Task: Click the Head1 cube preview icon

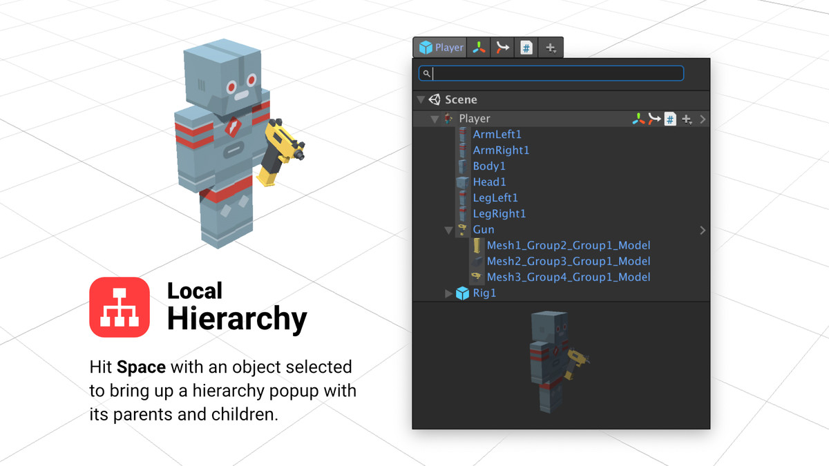Action: (x=463, y=182)
